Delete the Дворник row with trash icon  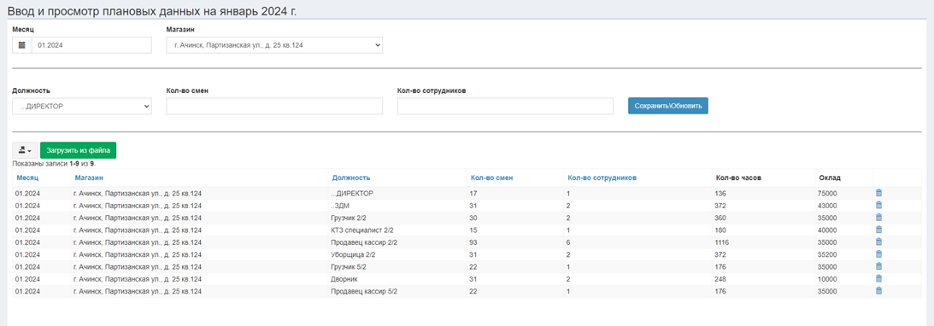click(878, 278)
